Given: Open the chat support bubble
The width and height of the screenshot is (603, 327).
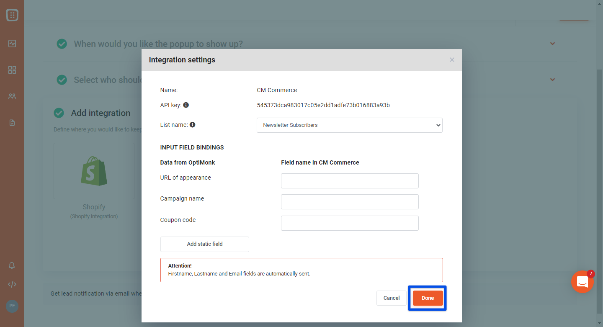Looking at the screenshot, I should 582,282.
